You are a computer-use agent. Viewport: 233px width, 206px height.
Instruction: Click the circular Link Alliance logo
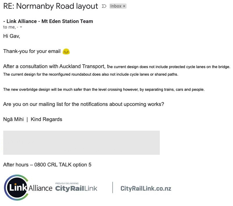click(16, 188)
